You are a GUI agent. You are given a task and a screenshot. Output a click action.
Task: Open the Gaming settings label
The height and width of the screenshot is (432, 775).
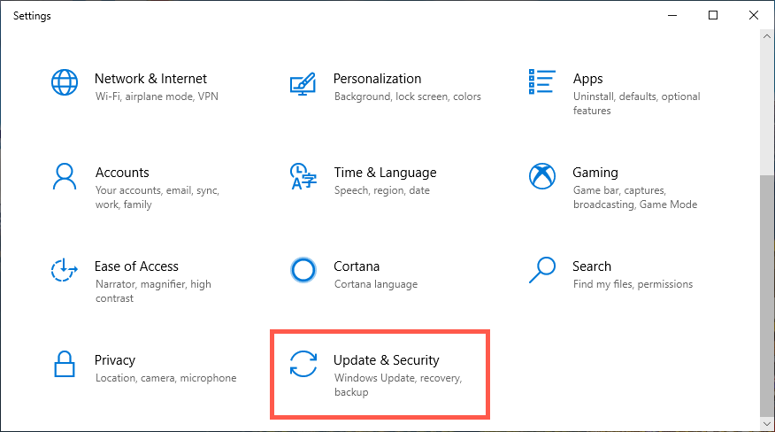595,173
